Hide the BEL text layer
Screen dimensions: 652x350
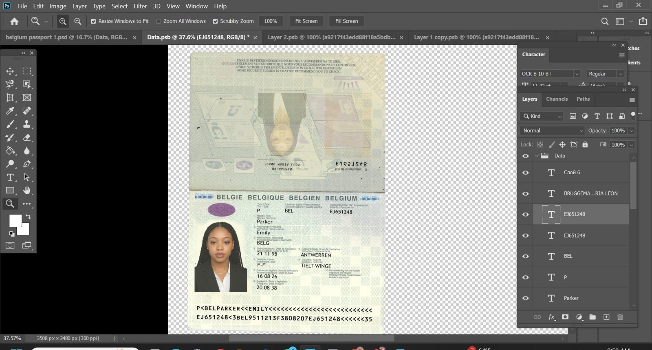click(x=526, y=256)
